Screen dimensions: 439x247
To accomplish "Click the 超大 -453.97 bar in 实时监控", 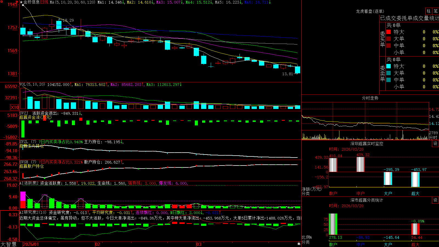I will click(x=415, y=179).
